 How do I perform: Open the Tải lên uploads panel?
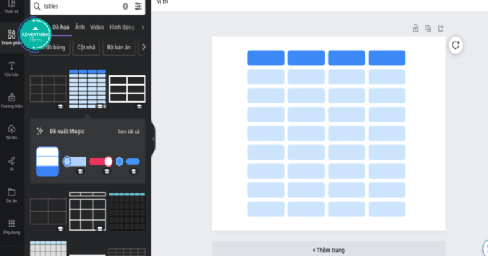pos(11,132)
